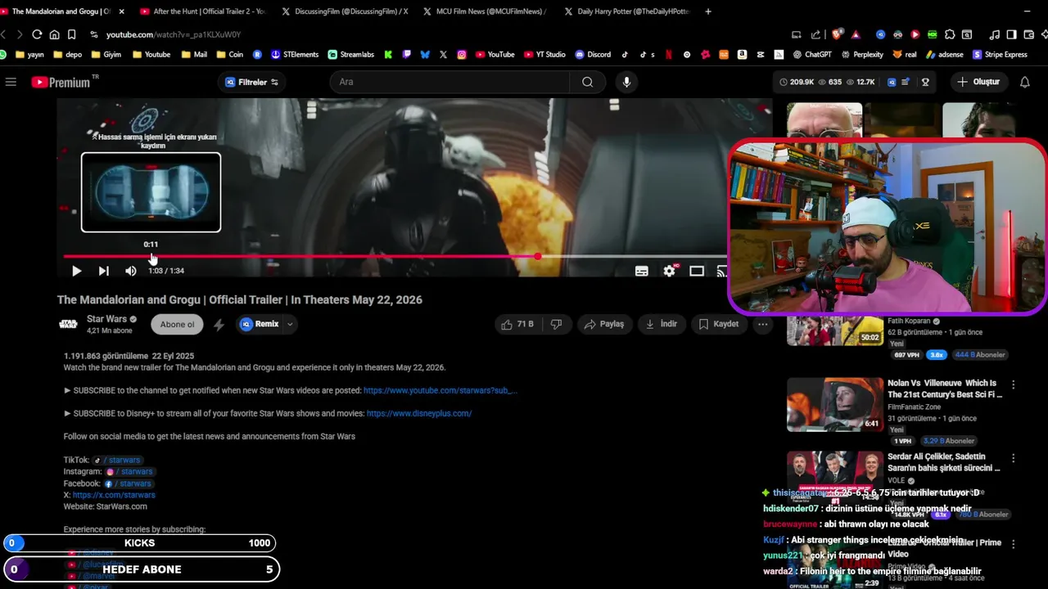
Task: Open the video player settings gear
Action: coord(669,271)
